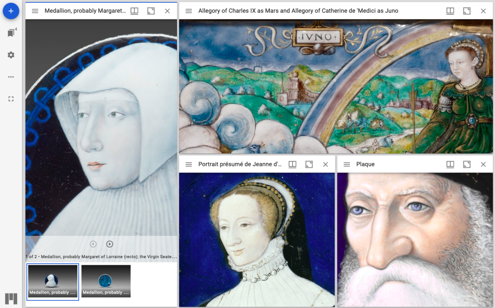Go to next image in Medallion viewer
495x308 pixels.
tap(109, 244)
